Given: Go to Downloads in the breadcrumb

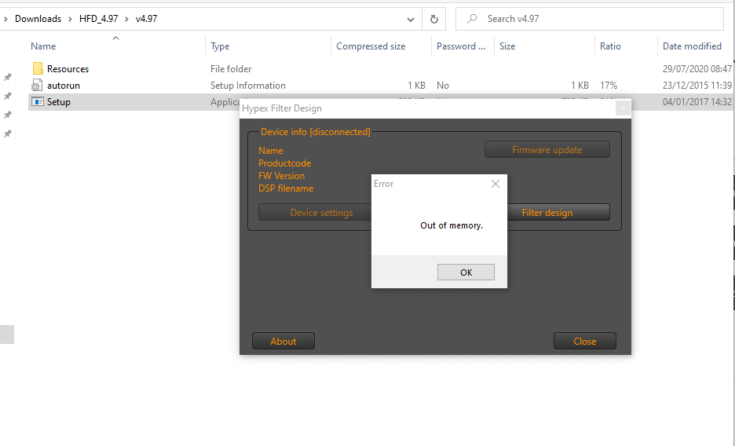Looking at the screenshot, I should tap(38, 19).
